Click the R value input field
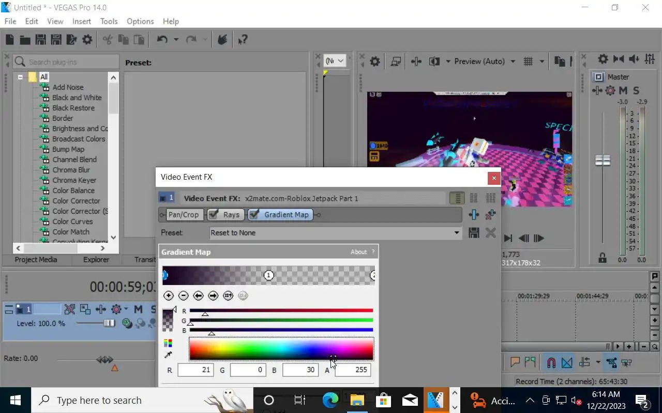The width and height of the screenshot is (662, 413). point(195,370)
